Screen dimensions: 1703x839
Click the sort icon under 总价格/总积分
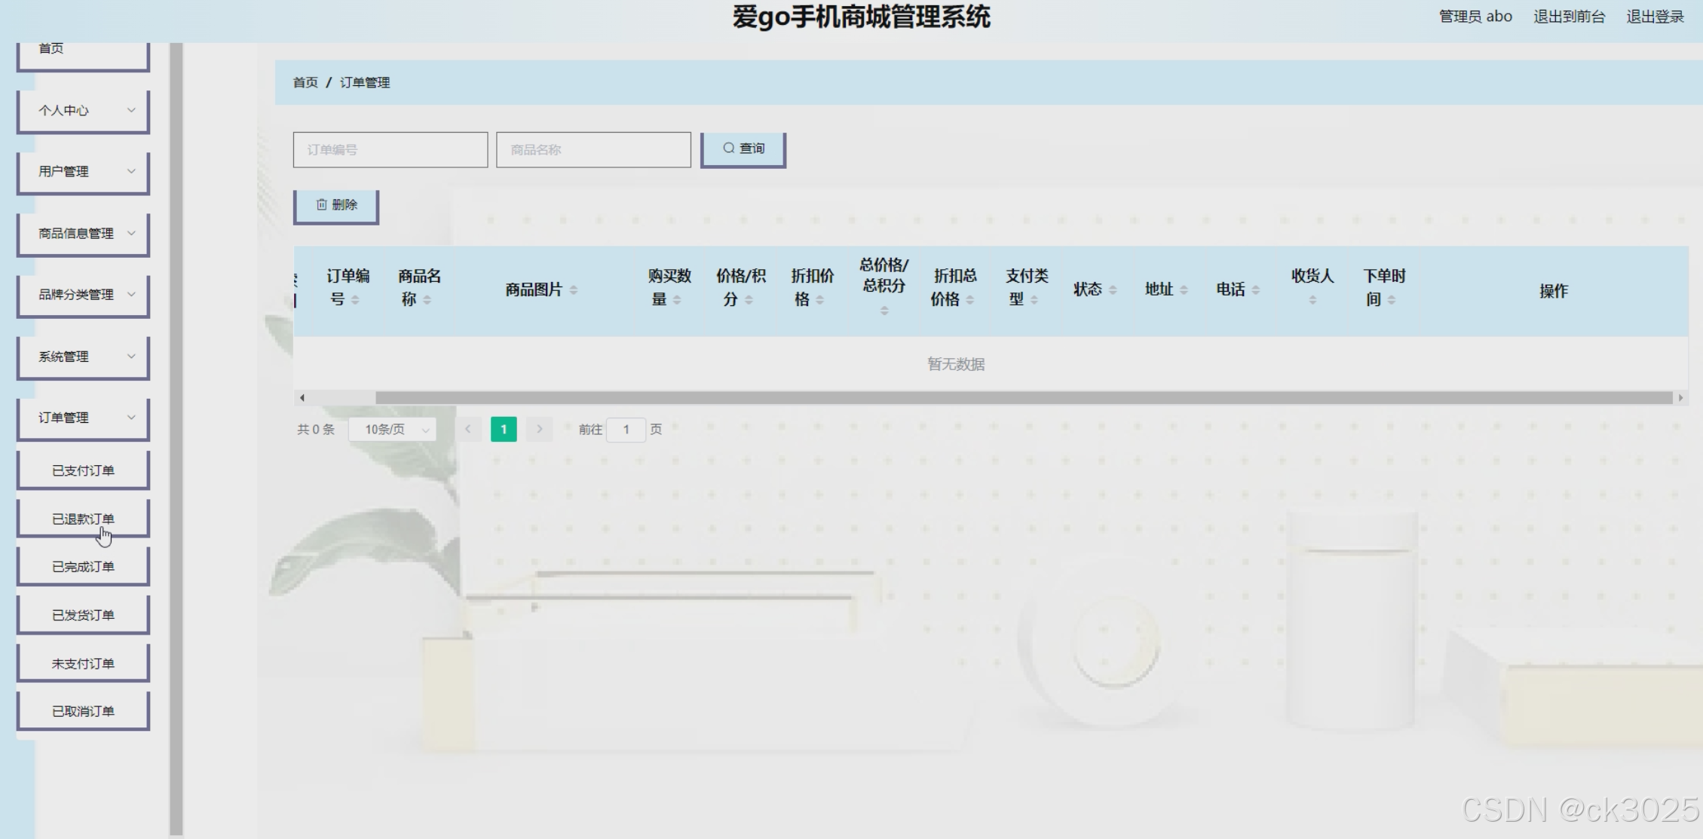884,311
